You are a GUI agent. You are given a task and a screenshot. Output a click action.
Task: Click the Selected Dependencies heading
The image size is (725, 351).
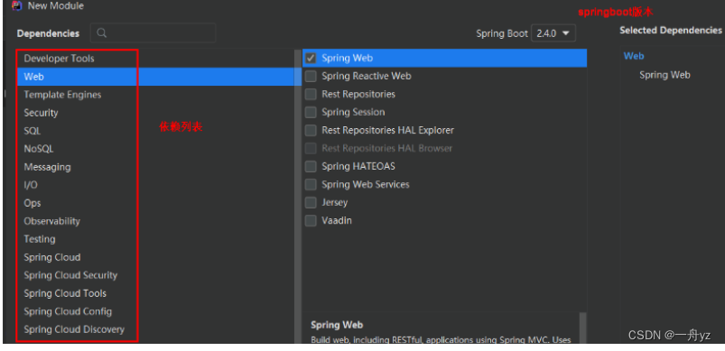[671, 30]
